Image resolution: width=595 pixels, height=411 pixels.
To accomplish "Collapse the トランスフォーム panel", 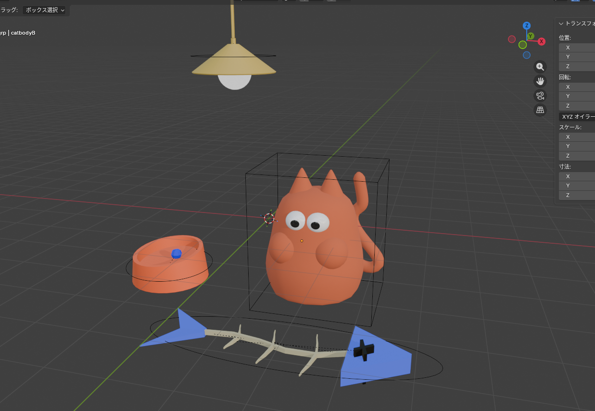I will click(561, 23).
